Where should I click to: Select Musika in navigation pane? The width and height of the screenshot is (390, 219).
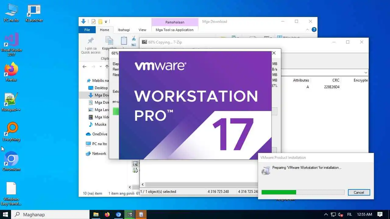[x=97, y=124]
